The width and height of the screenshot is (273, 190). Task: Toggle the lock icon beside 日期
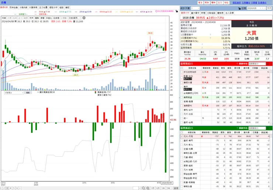pos(239,9)
